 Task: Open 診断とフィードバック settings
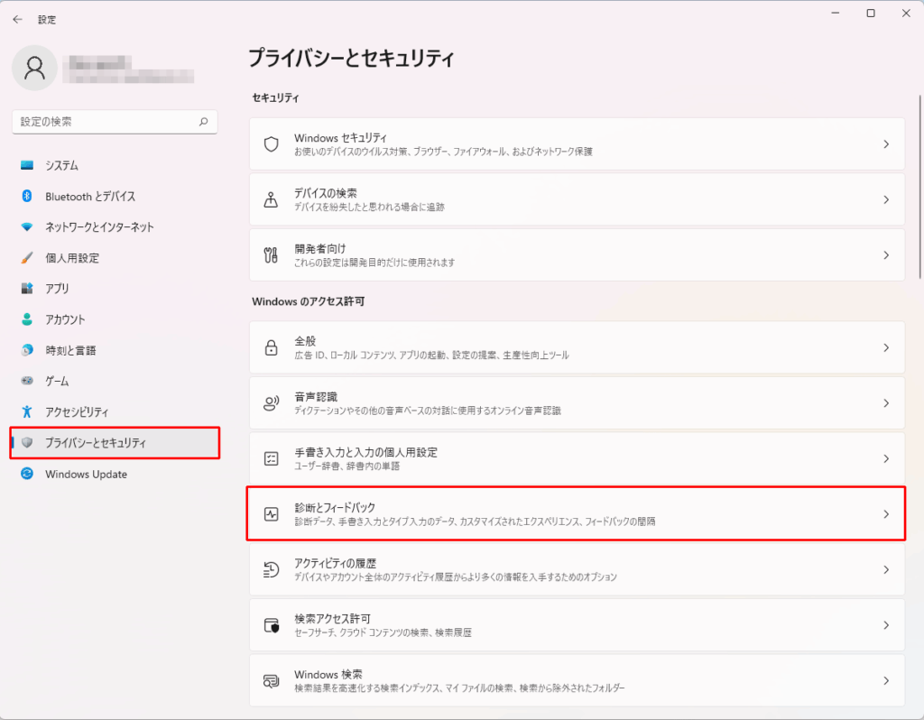(x=577, y=514)
